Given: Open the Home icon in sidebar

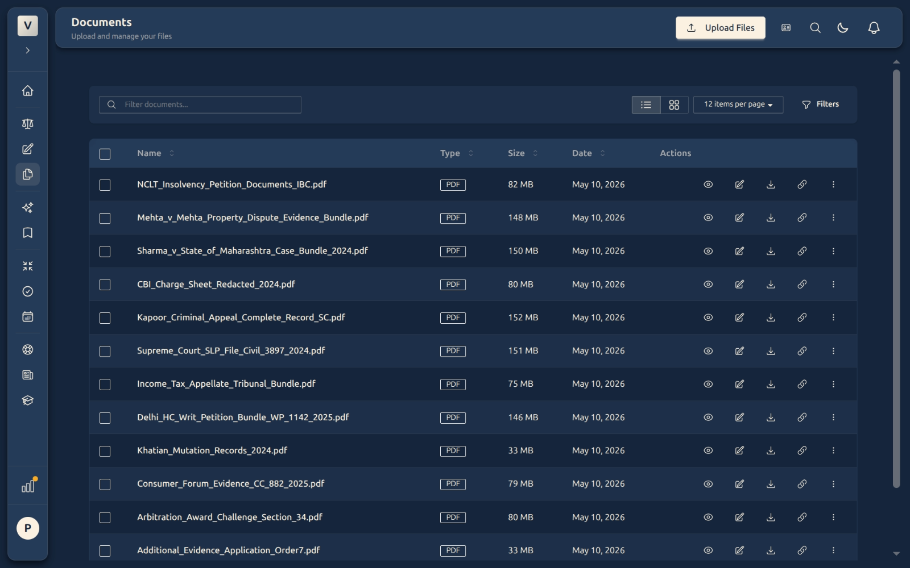Looking at the screenshot, I should click(x=27, y=91).
